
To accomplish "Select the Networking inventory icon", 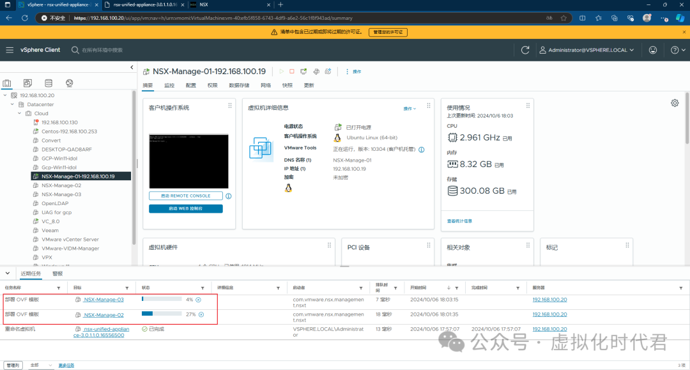I will pos(69,82).
